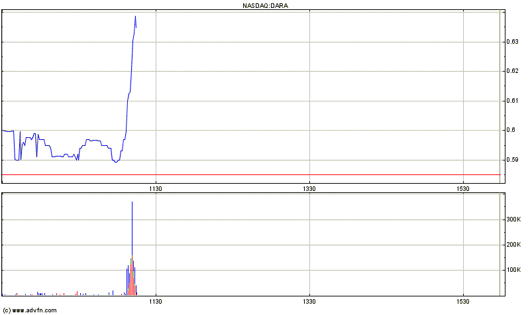530x315 pixels.
Task: Click the 300K volume axis label
Action: click(x=513, y=219)
